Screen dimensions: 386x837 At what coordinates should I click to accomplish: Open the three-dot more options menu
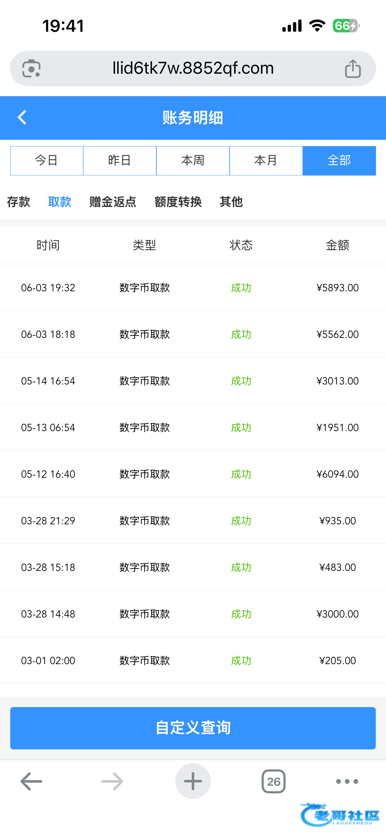click(x=347, y=781)
